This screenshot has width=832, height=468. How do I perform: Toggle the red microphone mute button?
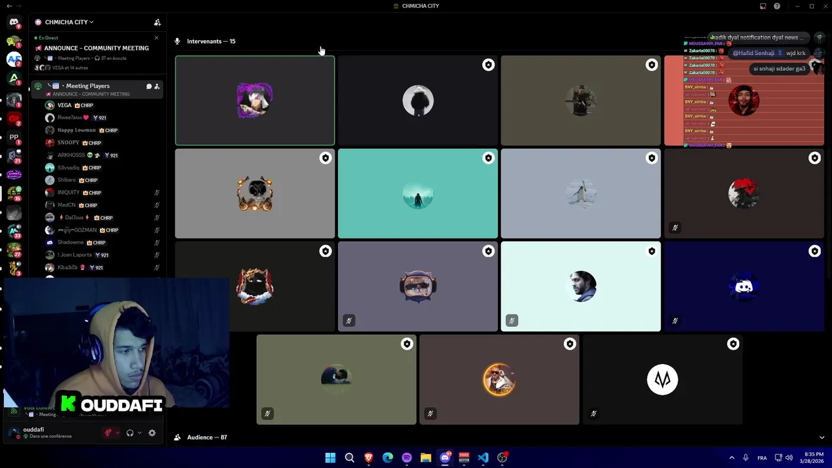tap(109, 433)
